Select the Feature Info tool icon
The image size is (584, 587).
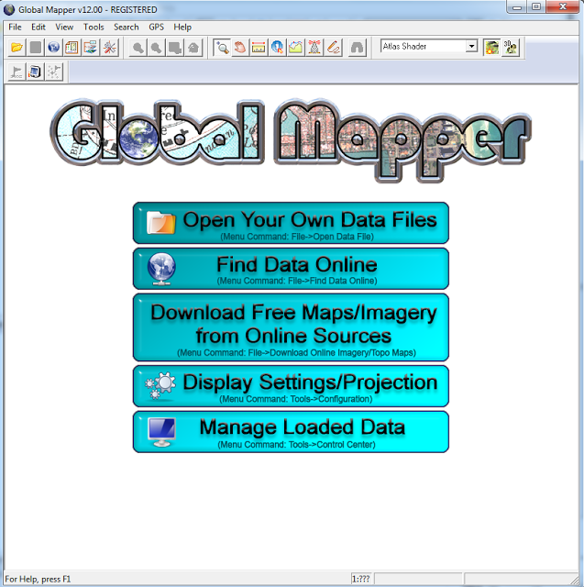277,48
